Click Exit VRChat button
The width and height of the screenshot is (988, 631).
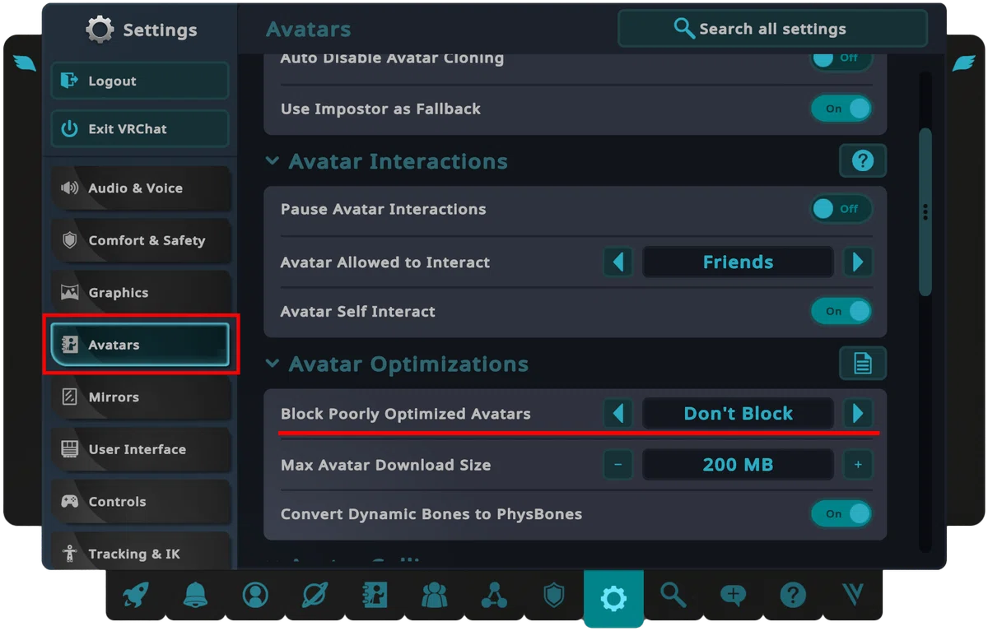point(140,129)
